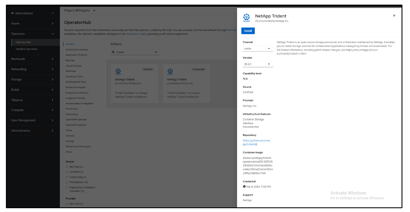410x212 pixels.
Task: Click the Certified badge on the first card
Action: [148, 69]
